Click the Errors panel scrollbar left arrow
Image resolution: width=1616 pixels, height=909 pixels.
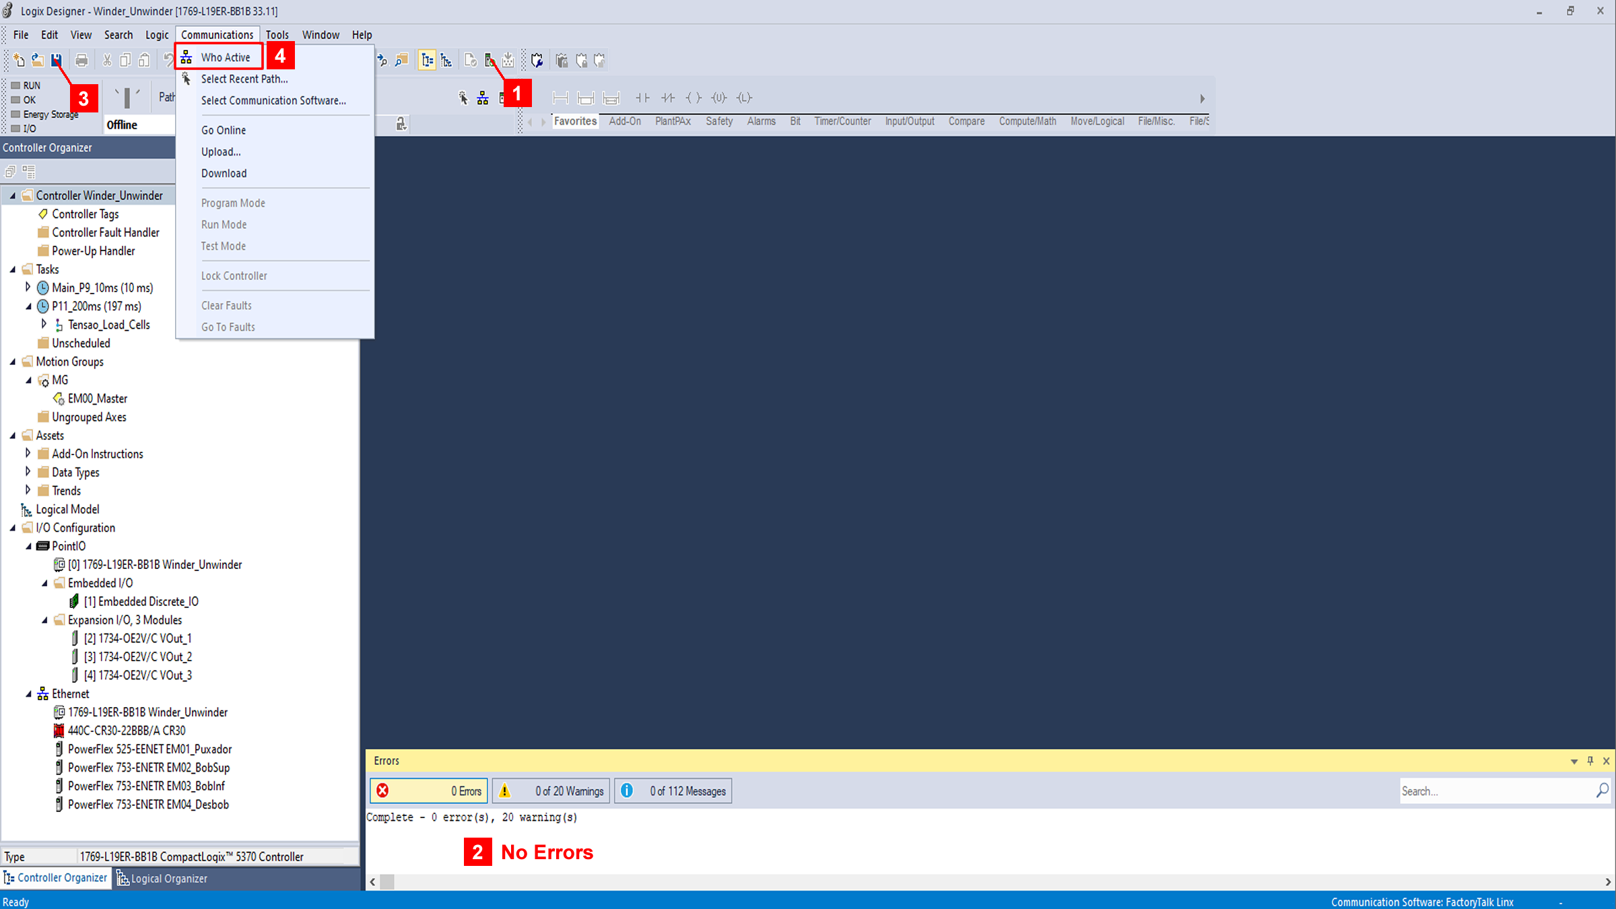tap(372, 882)
